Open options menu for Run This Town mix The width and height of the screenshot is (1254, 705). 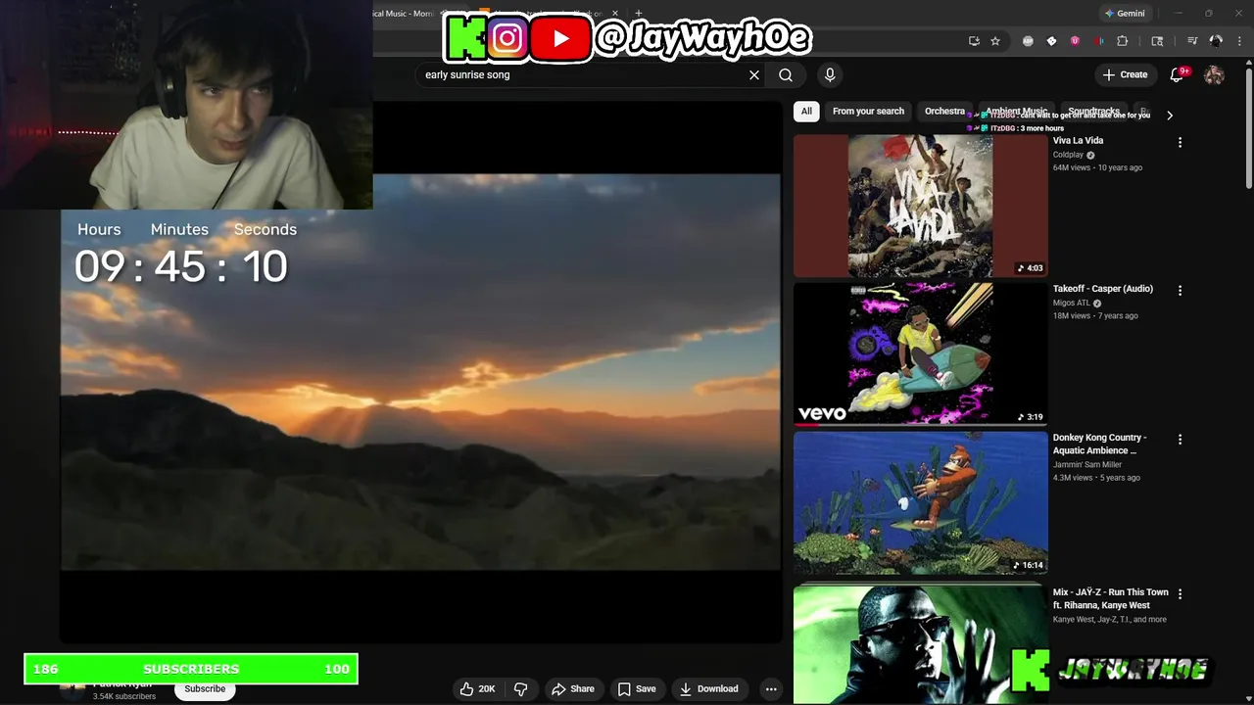click(x=1180, y=594)
